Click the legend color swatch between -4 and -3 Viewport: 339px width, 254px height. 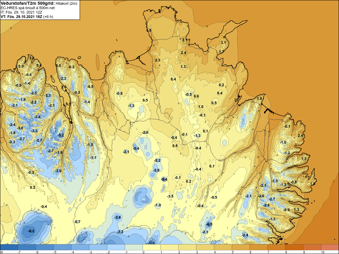coord(80,247)
